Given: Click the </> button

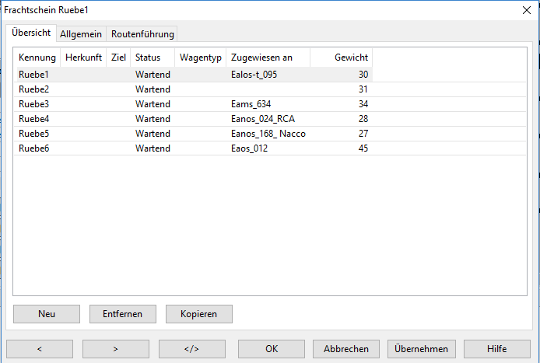Looking at the screenshot, I should (x=191, y=349).
